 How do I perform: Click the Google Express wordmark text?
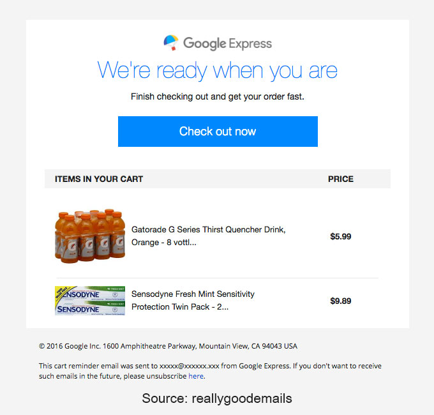coord(227,44)
